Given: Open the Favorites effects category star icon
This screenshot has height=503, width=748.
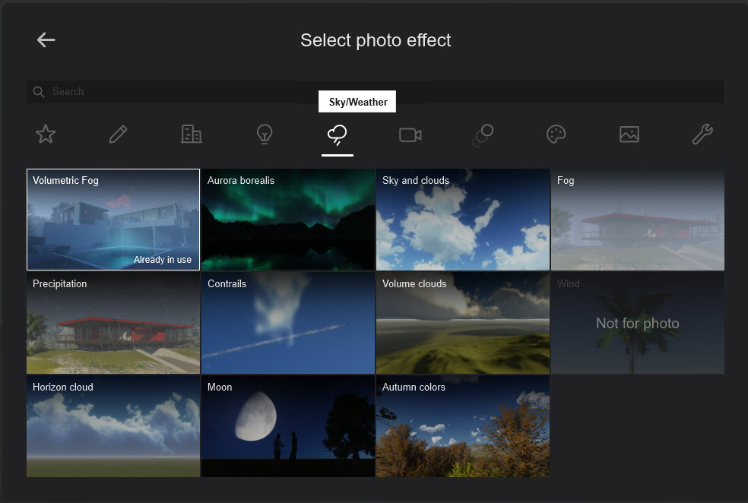Looking at the screenshot, I should [x=45, y=134].
